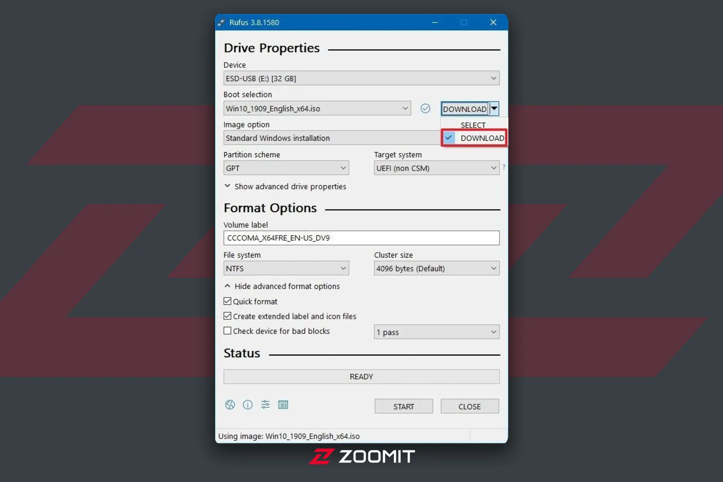
Task: Open 1 pass bad blocks dropdown
Action: coord(493,332)
